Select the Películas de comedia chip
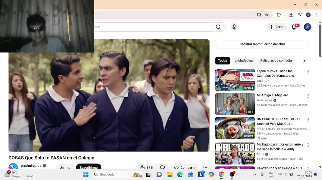This screenshot has width=322, height=180. 276,60
